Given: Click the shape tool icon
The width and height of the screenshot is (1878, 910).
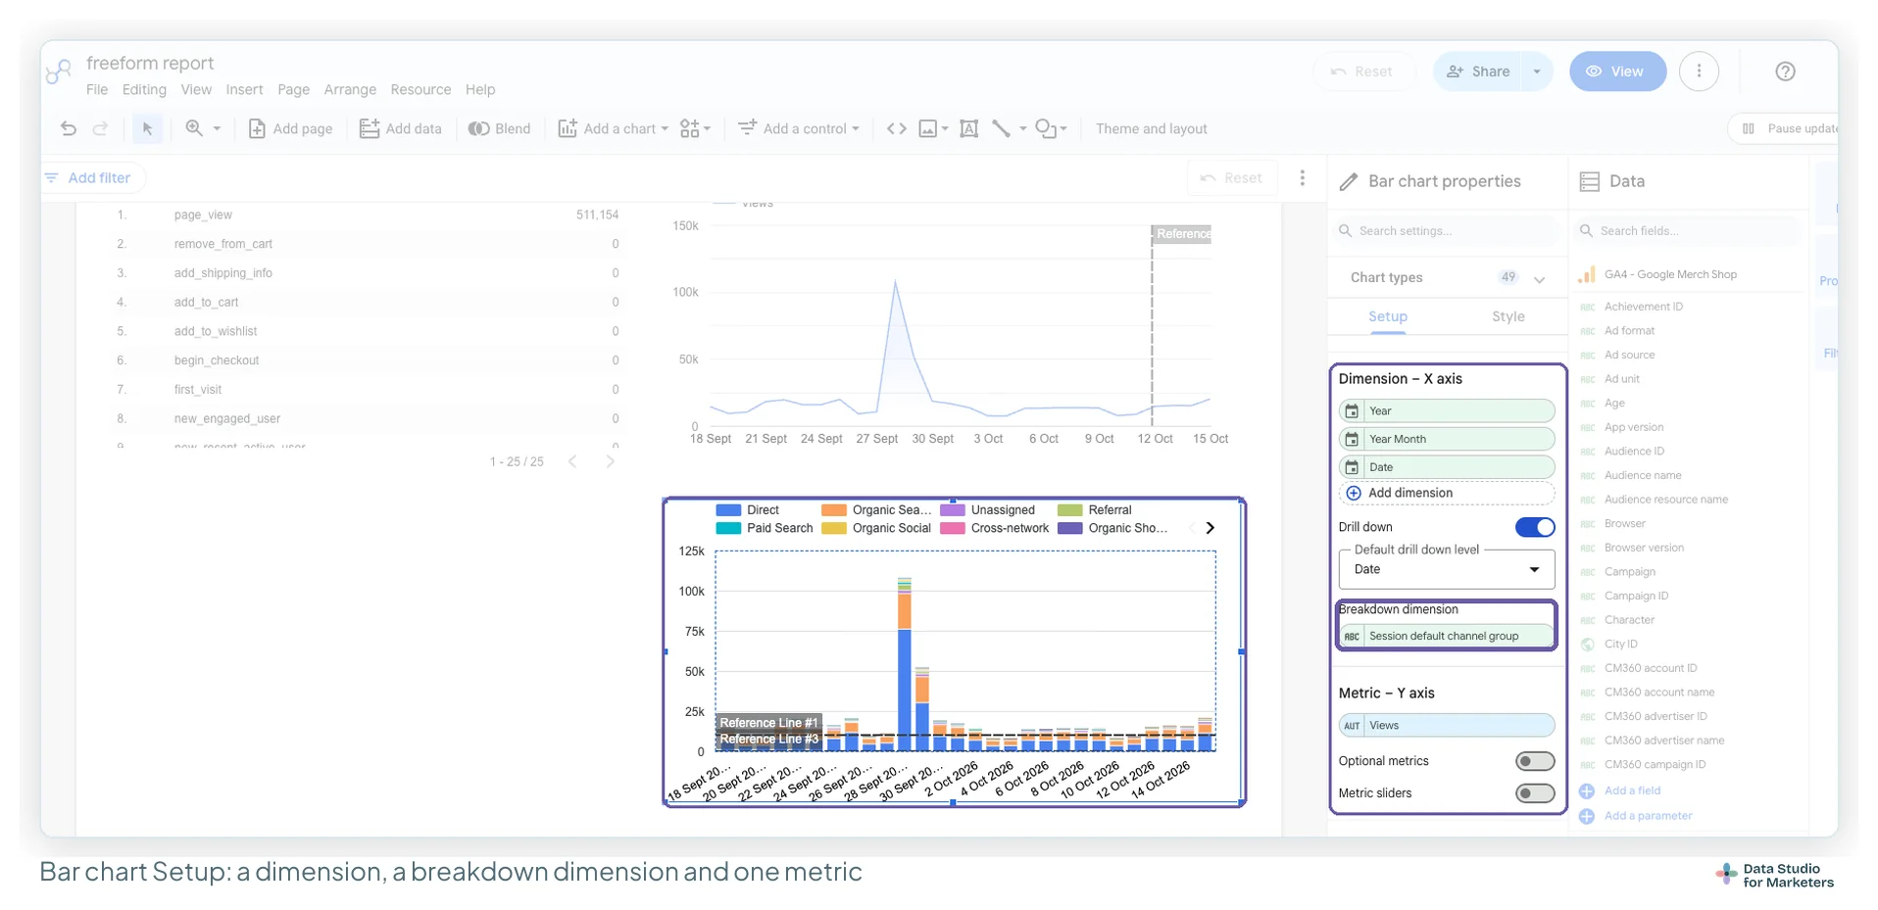Looking at the screenshot, I should [1046, 128].
